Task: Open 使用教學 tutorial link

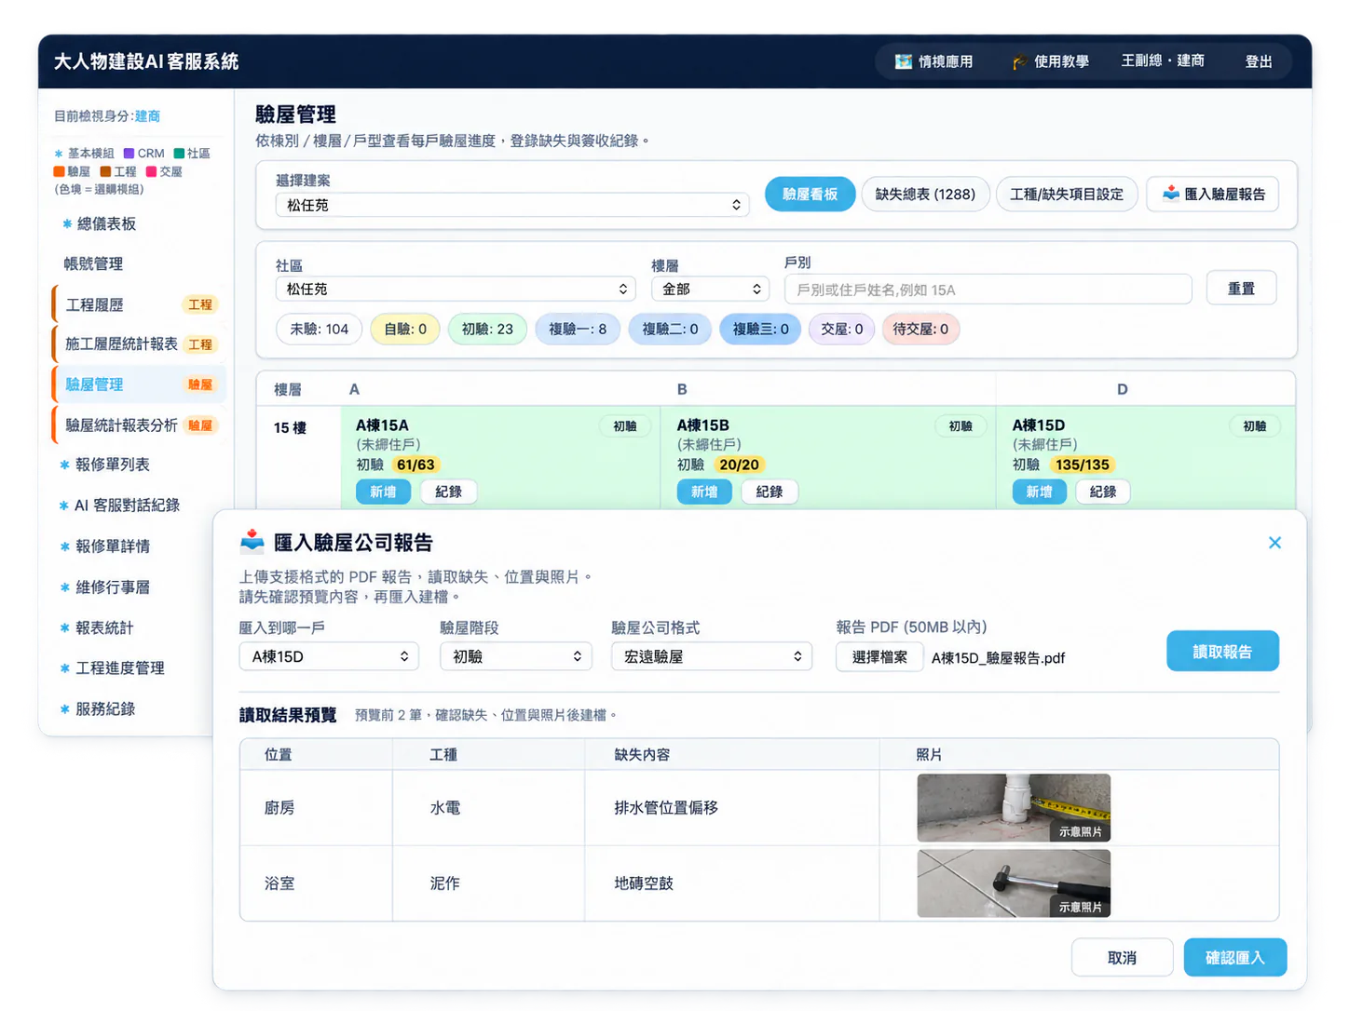Action: pos(1050,61)
